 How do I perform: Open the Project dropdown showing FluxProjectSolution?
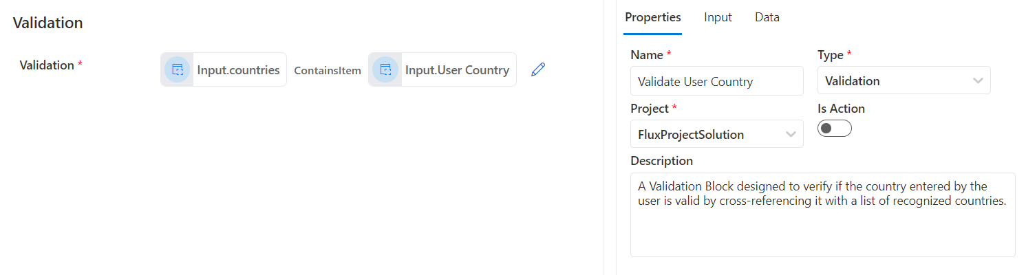[707, 134]
